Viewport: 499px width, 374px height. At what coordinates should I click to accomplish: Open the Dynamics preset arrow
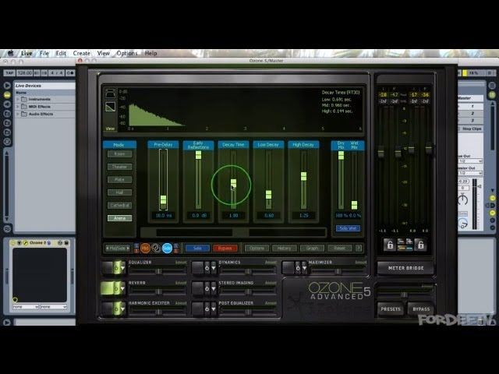click(213, 268)
